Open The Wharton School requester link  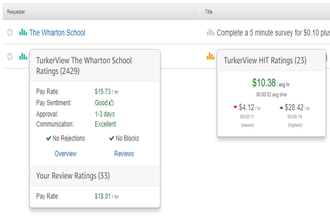tap(57, 33)
